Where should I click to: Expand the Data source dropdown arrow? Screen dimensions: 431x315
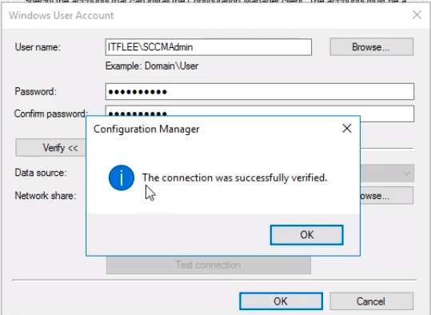(406, 173)
